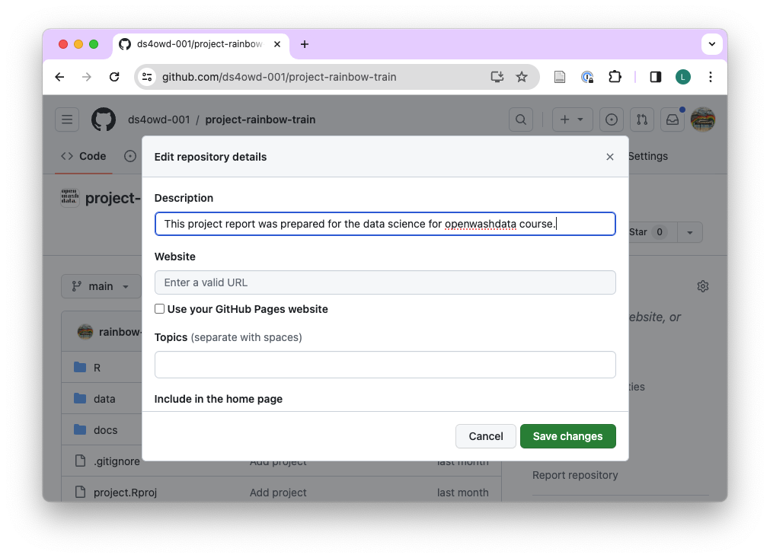Click Cancel in the dialog

[486, 436]
